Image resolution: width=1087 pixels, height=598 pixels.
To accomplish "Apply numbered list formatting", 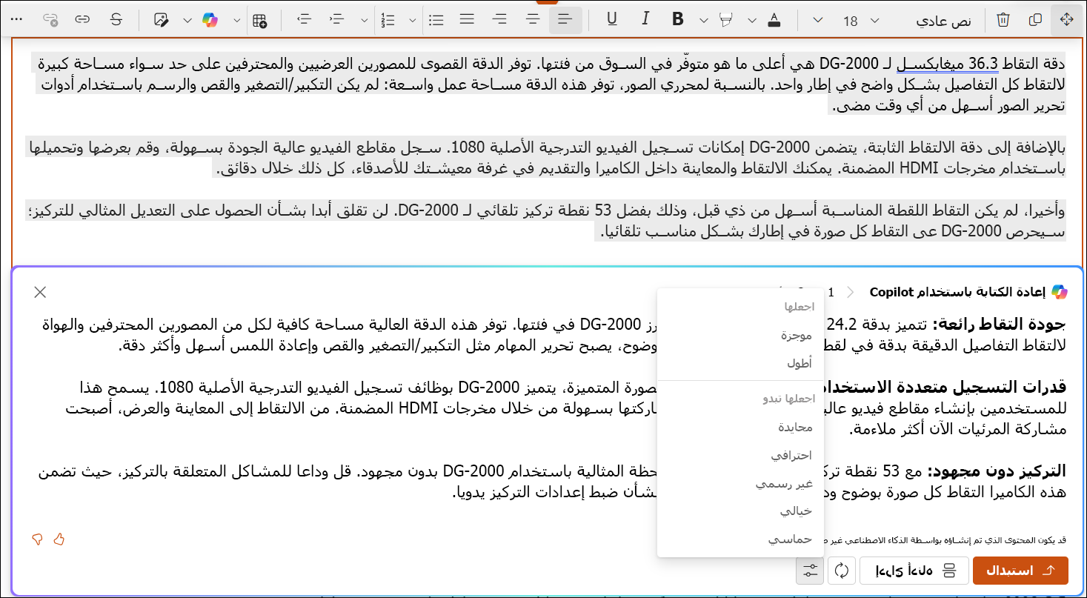I will point(387,20).
